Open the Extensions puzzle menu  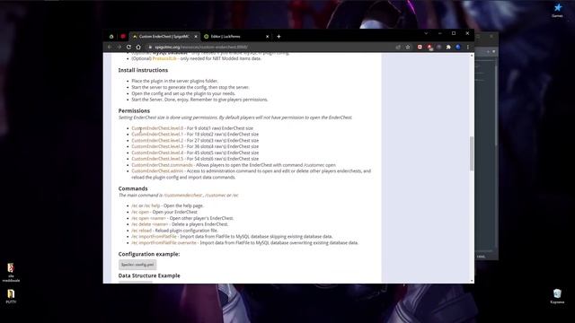[x=448, y=47]
